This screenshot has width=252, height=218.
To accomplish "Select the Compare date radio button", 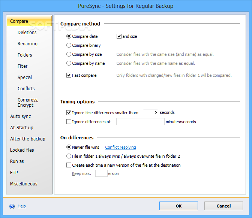I will (69, 36).
